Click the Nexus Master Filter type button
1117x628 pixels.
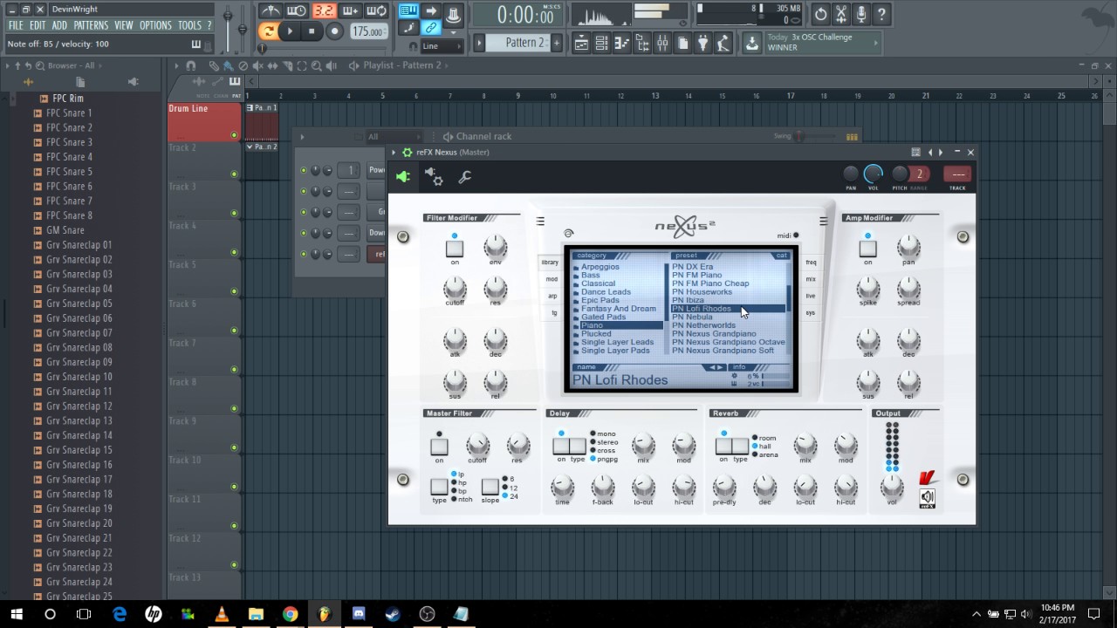pos(439,487)
